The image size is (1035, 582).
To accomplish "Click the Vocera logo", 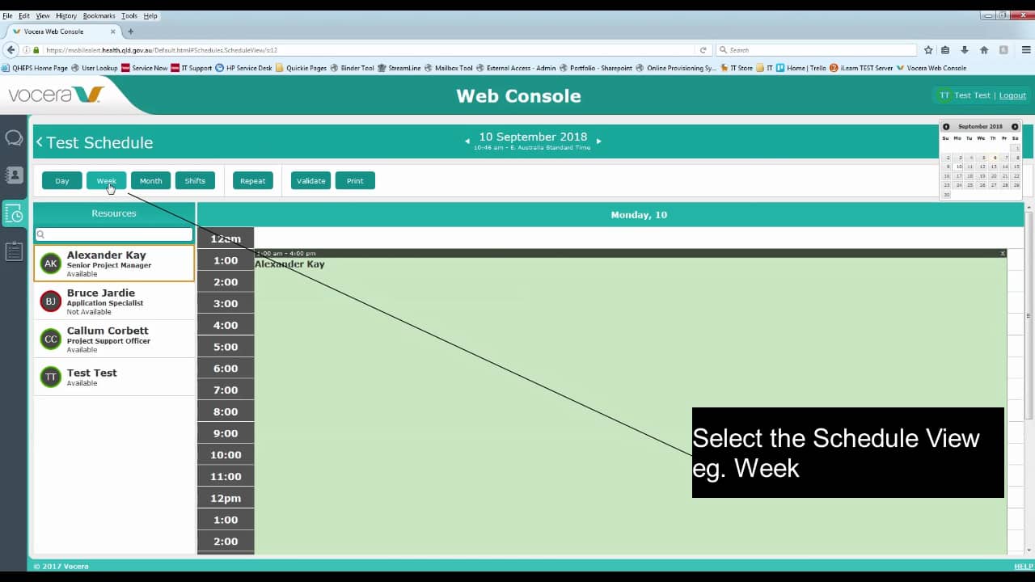I will click(x=57, y=95).
